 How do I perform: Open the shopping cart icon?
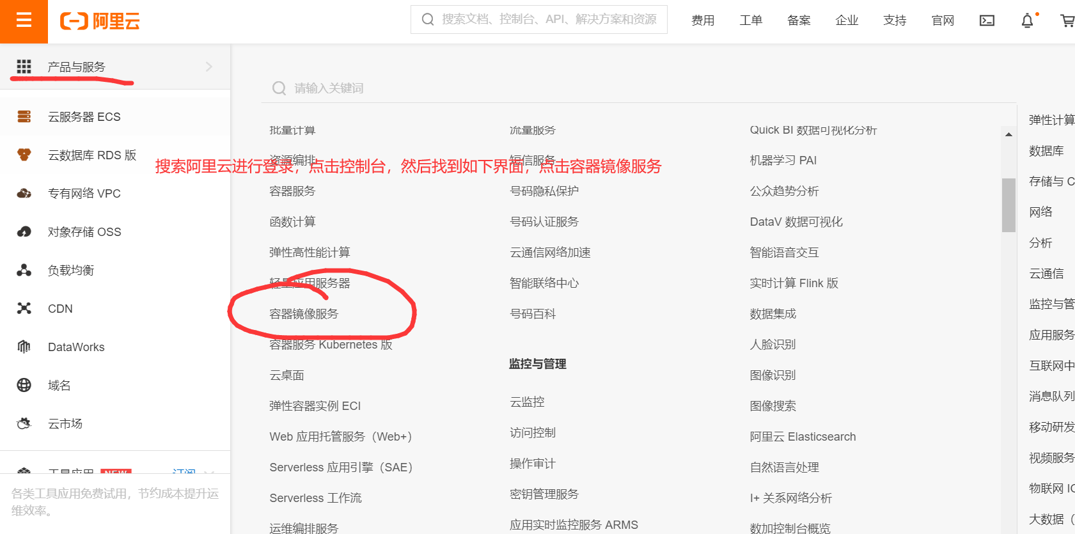(1067, 20)
